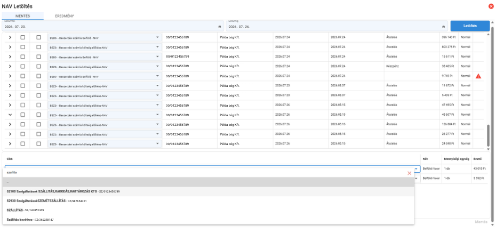Screen dimensions: 496x233
Task: Clear the szállíta search with red X
Action: [x=409, y=173]
